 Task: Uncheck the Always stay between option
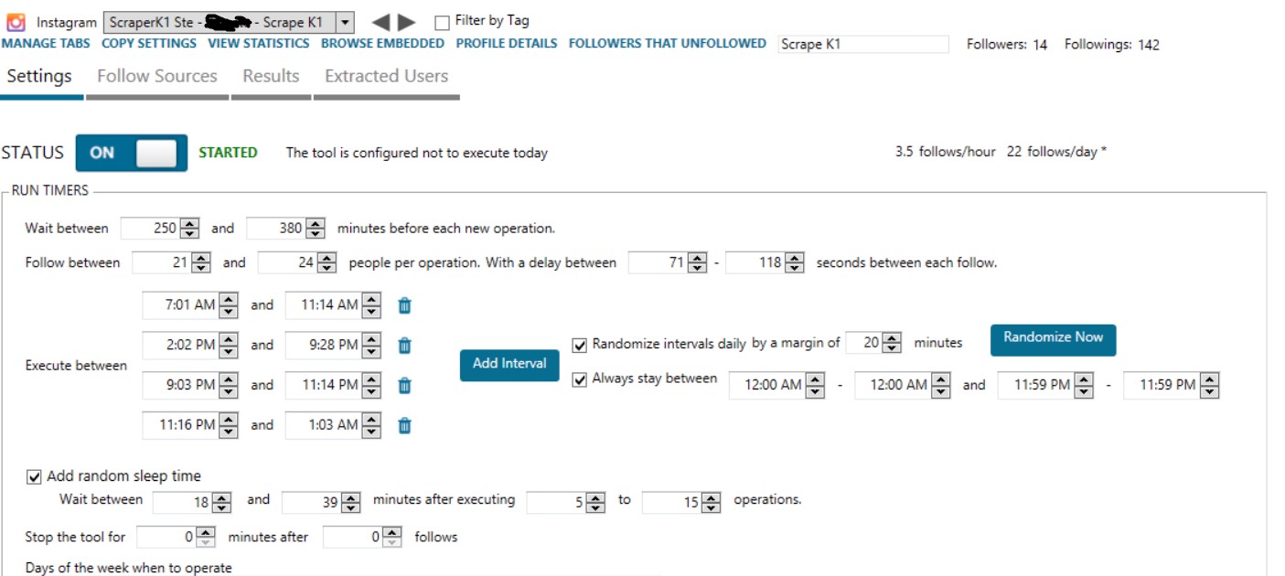click(x=579, y=379)
